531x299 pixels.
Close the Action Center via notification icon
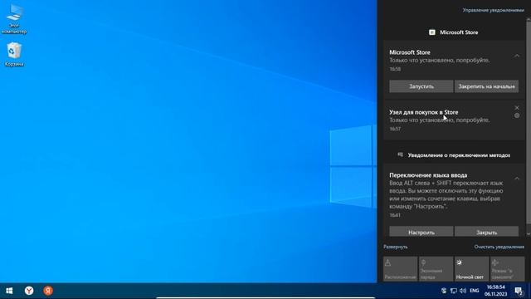click(519, 291)
